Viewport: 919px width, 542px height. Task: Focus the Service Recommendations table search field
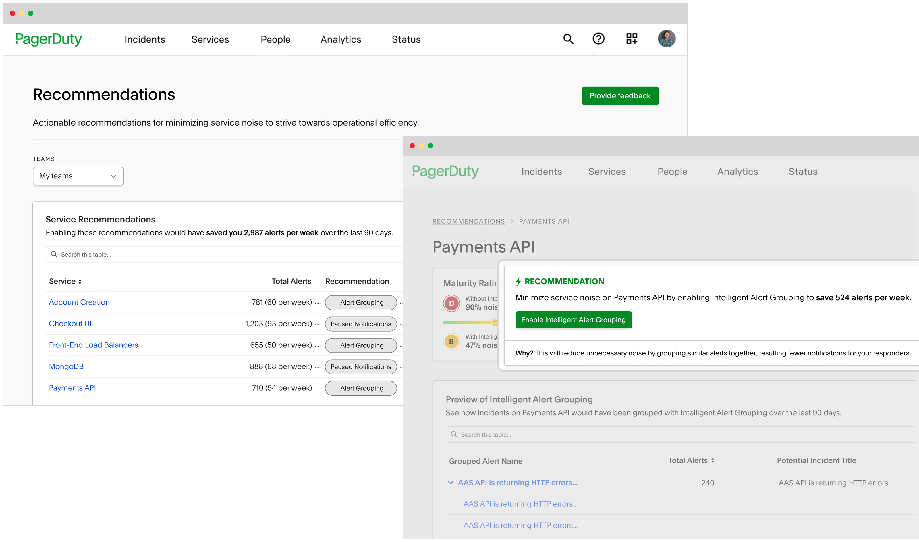(x=224, y=255)
